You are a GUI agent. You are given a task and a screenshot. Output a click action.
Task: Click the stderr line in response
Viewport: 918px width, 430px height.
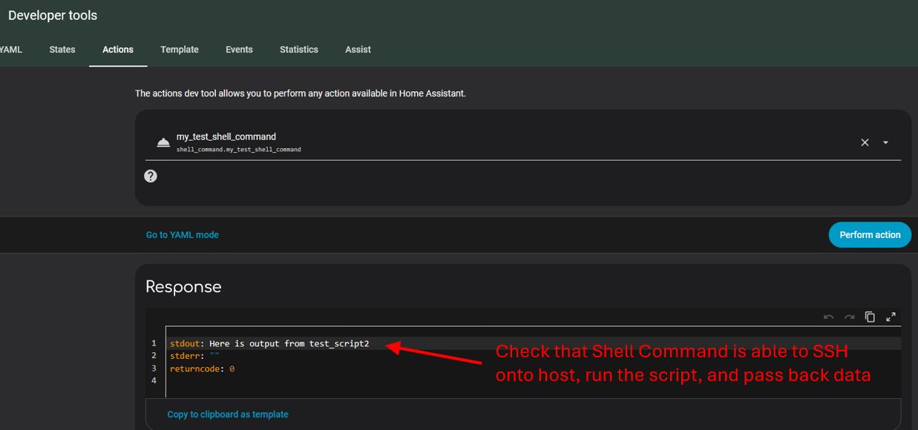tap(194, 356)
